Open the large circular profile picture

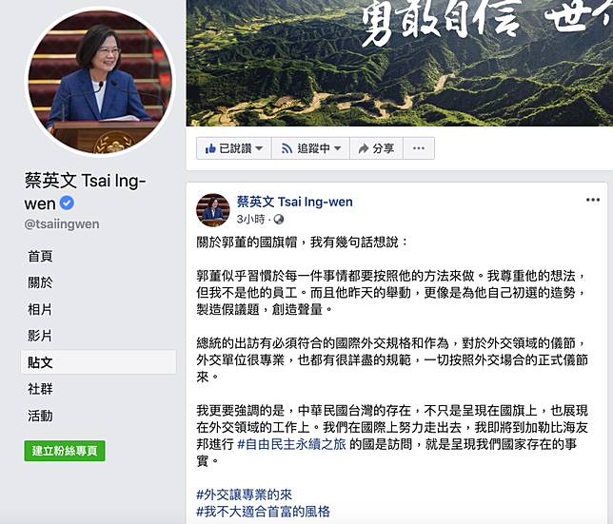click(x=100, y=82)
